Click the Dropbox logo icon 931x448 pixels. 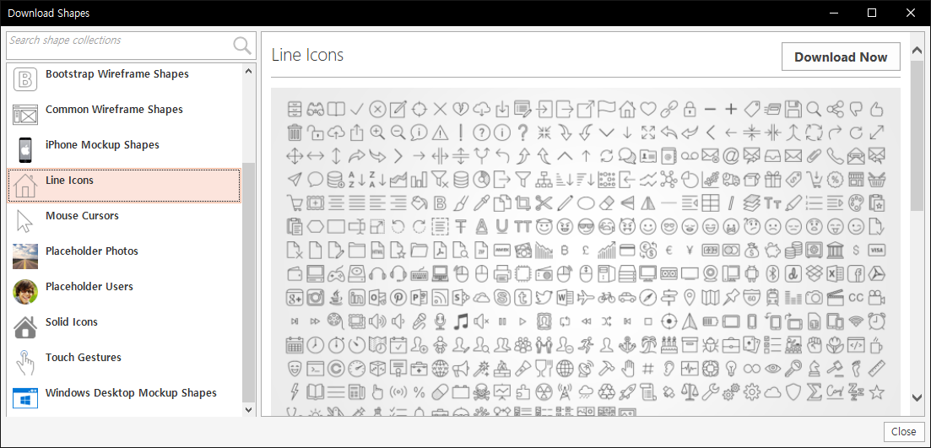point(814,274)
